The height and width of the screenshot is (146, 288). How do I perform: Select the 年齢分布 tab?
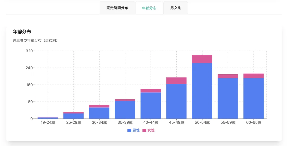click(149, 8)
